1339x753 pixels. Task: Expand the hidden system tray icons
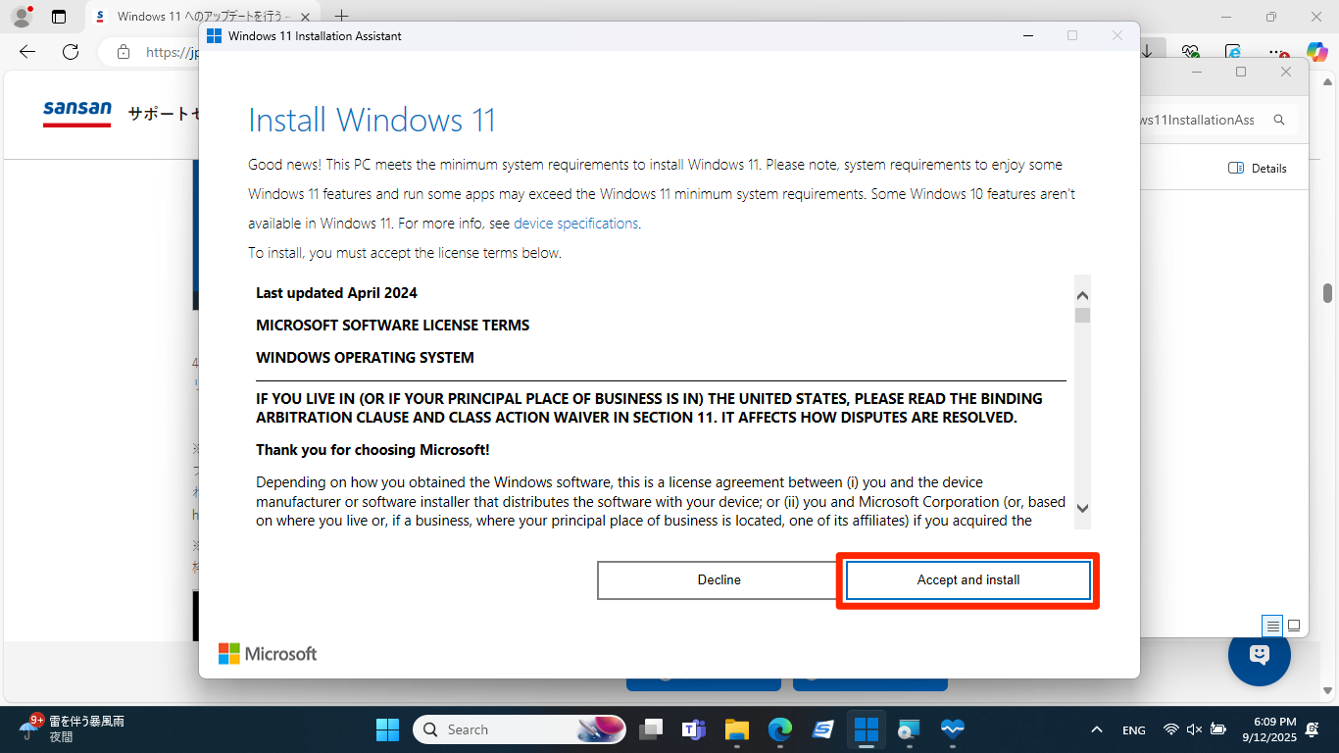click(1097, 729)
